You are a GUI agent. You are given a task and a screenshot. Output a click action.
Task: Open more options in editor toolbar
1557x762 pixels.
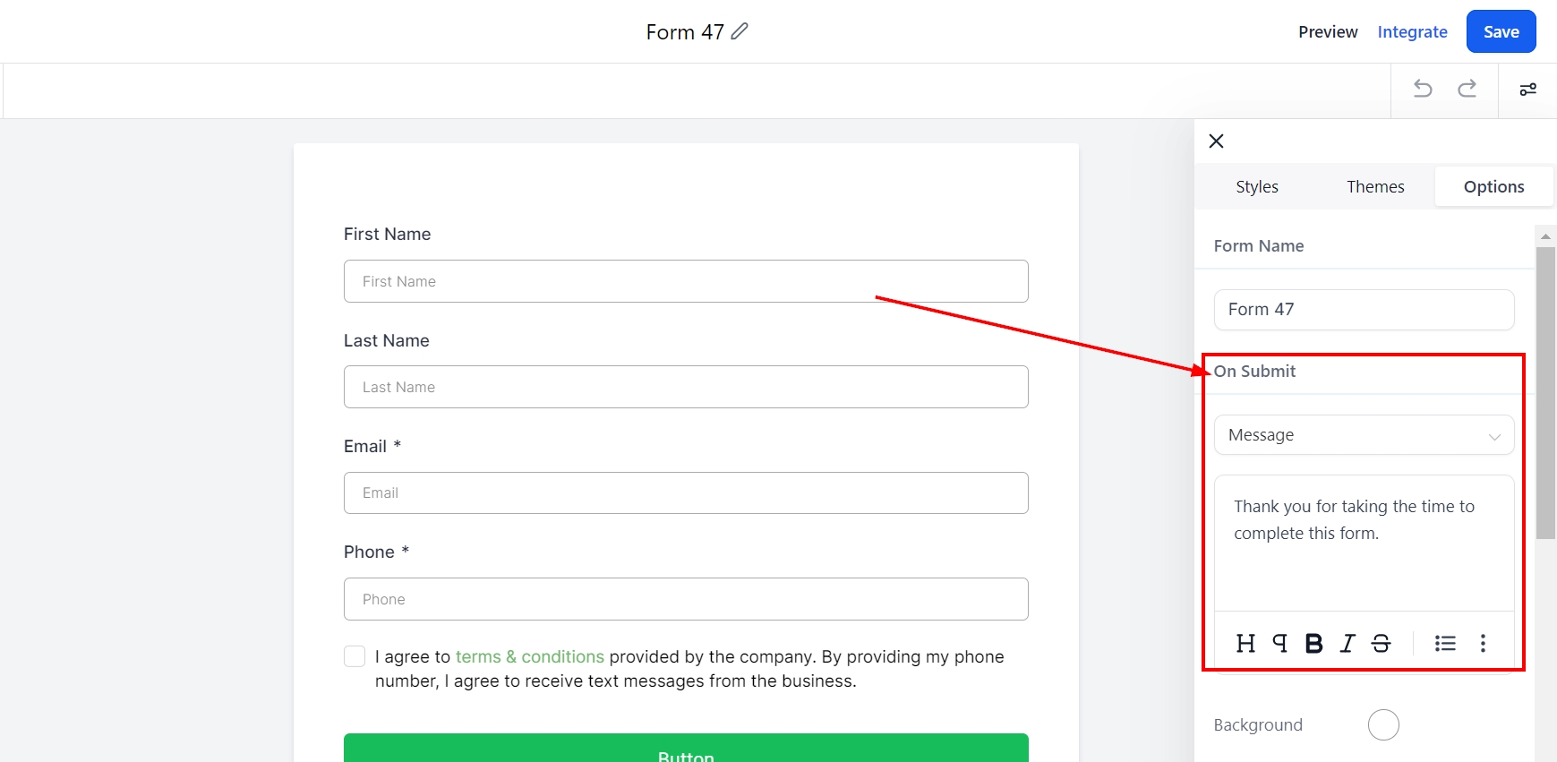tap(1483, 643)
